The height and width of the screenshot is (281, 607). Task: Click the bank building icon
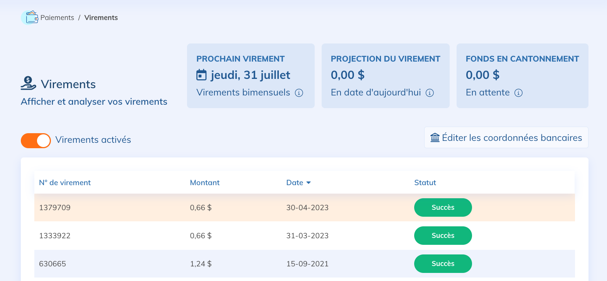tap(435, 137)
